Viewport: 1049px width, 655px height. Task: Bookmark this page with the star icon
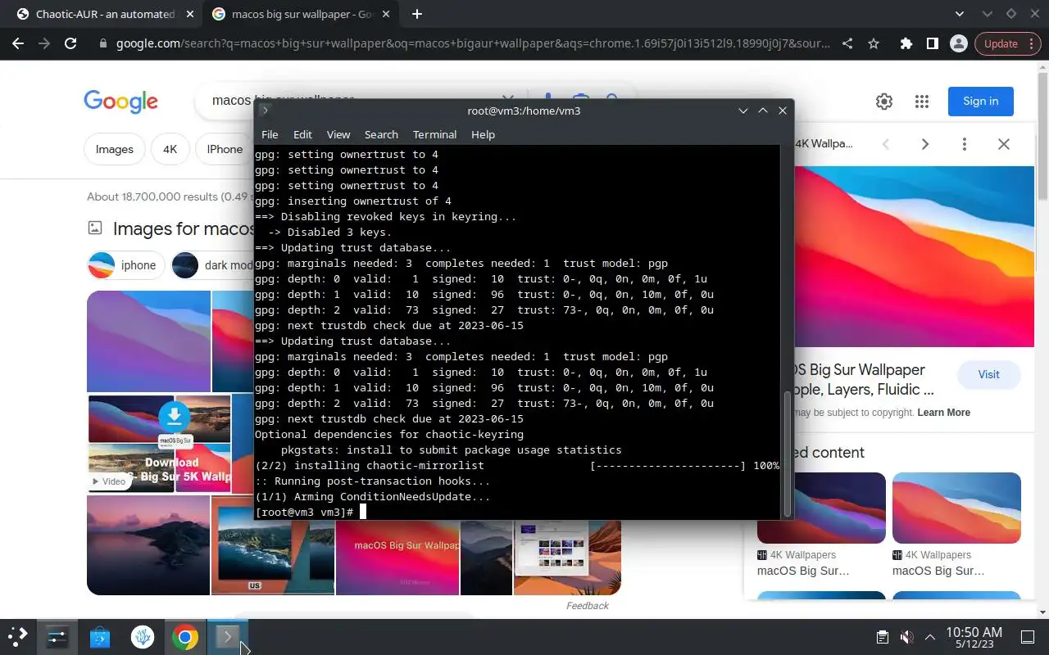pos(874,43)
